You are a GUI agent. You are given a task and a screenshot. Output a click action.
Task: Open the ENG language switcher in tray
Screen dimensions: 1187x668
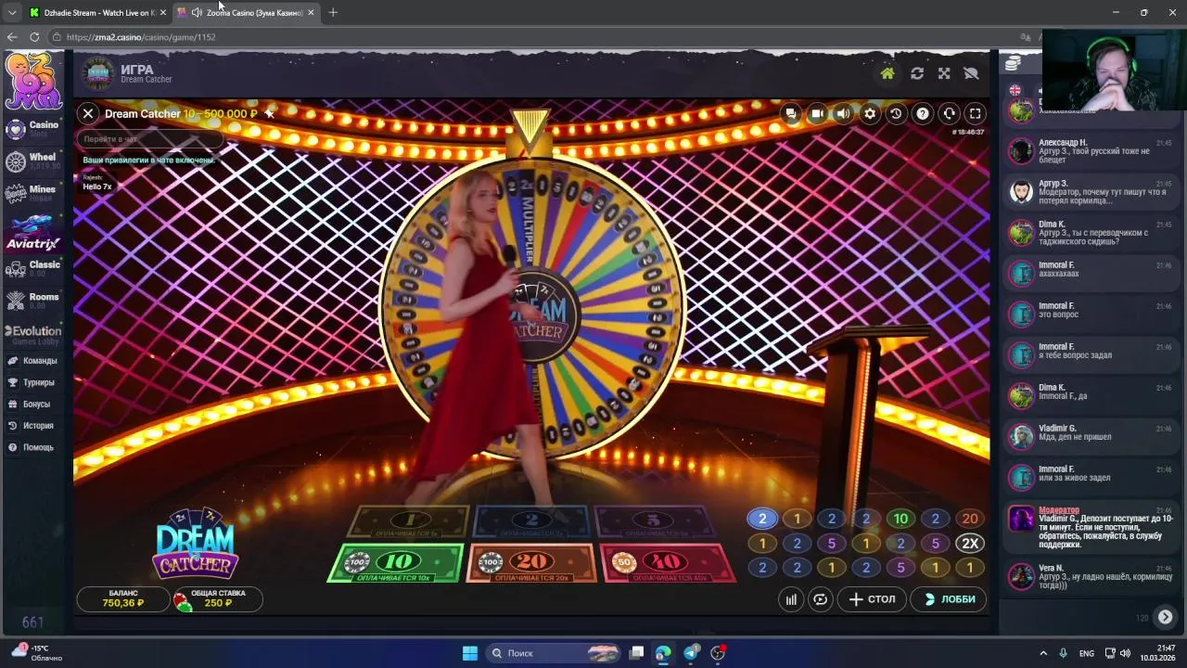pos(1087,653)
